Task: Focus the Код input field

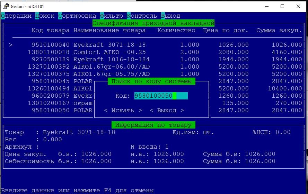Action: [x=161, y=96]
